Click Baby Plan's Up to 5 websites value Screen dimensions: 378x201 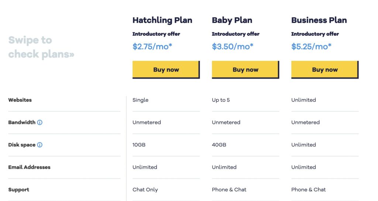click(x=221, y=100)
